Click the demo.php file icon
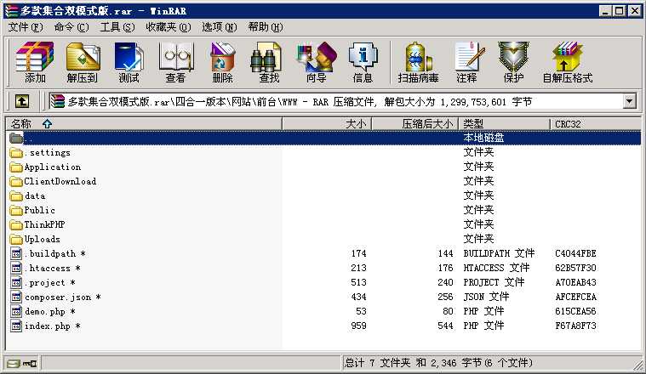 pyautogui.click(x=16, y=311)
